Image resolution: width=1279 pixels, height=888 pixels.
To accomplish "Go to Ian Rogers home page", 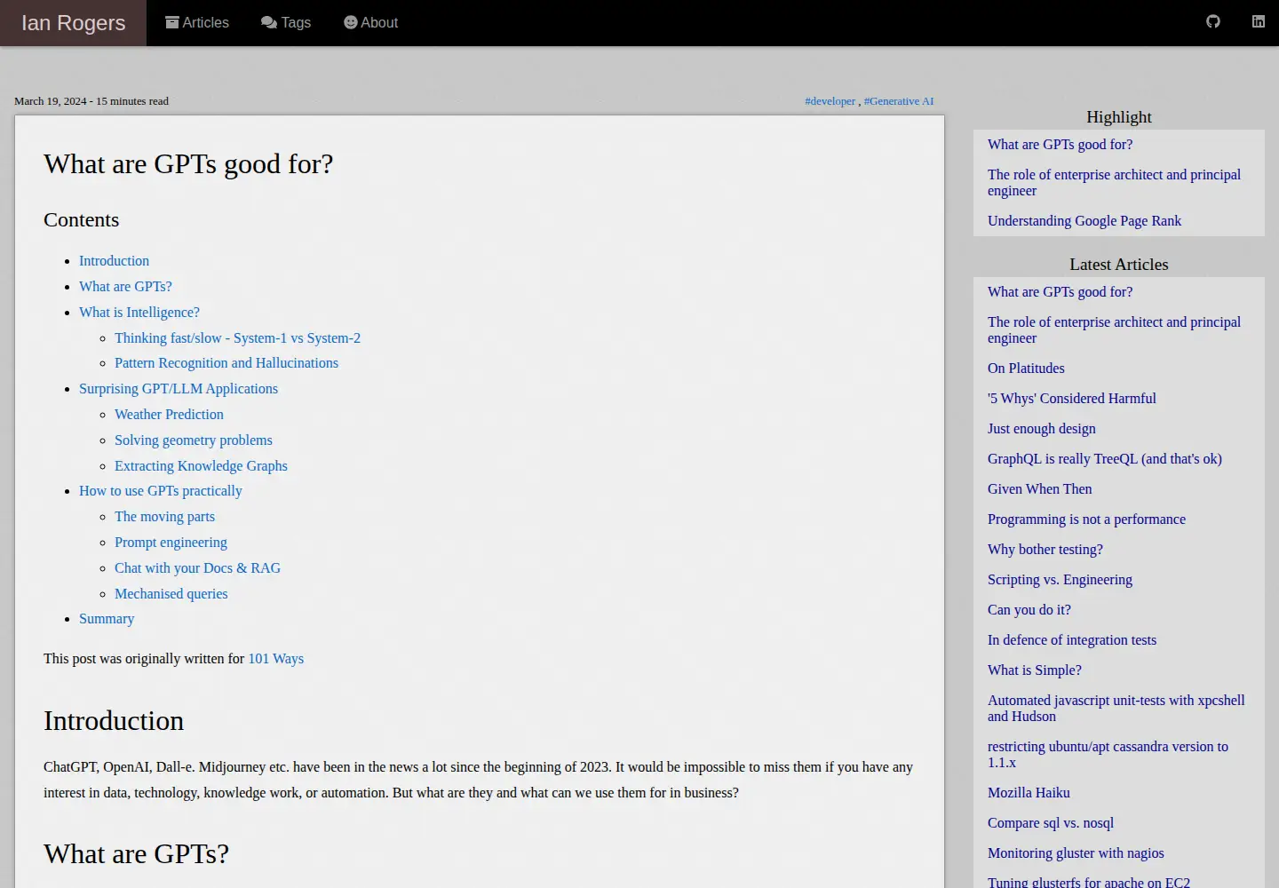I will point(73,23).
